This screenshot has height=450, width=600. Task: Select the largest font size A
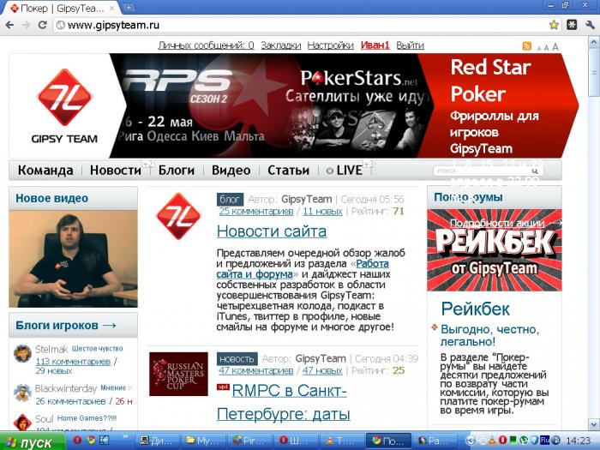coord(555,46)
